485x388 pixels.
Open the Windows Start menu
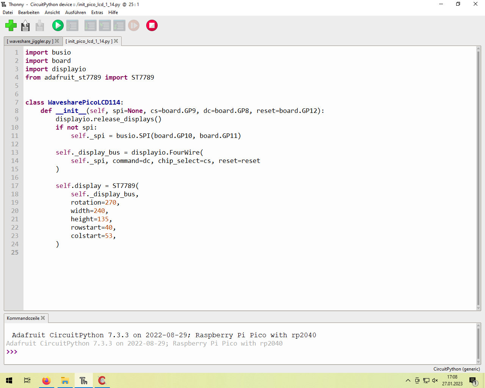9,380
